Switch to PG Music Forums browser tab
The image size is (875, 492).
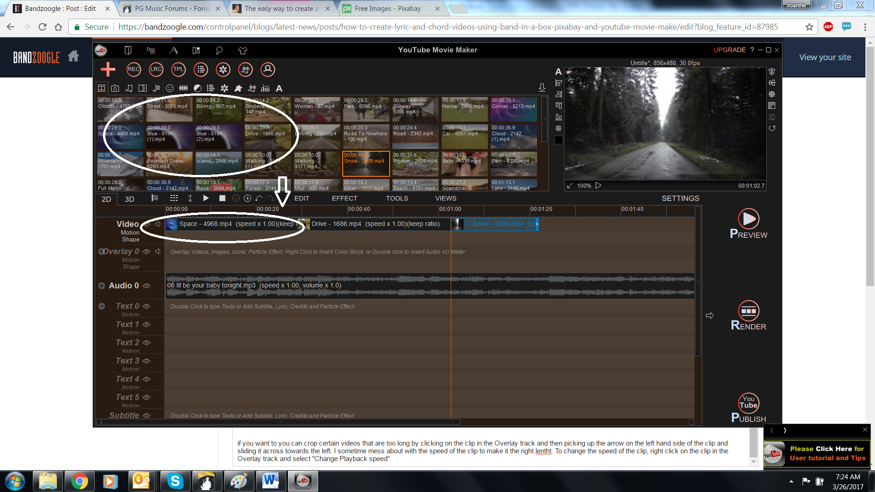tap(171, 8)
